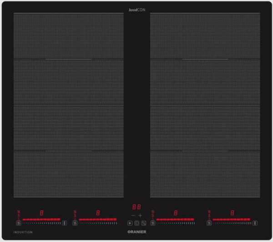Tap the central red timer display

click(x=136, y=207)
